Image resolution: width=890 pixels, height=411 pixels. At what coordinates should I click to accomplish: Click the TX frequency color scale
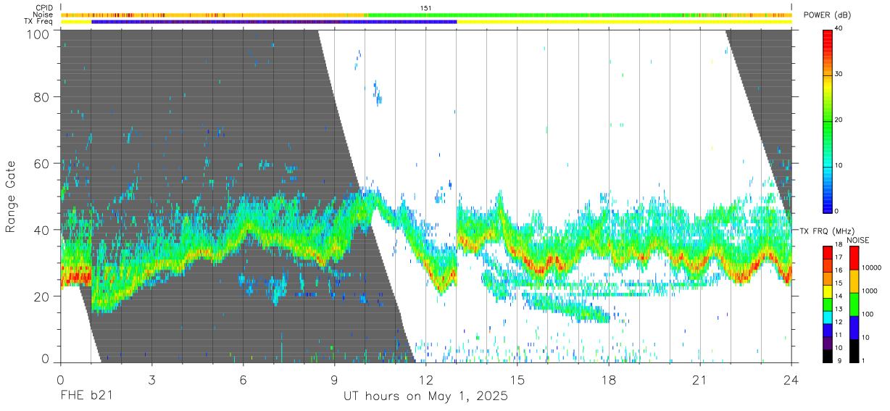[828, 304]
